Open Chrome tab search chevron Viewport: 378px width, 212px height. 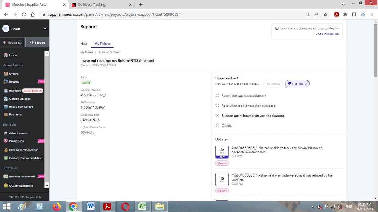(x=343, y=4)
